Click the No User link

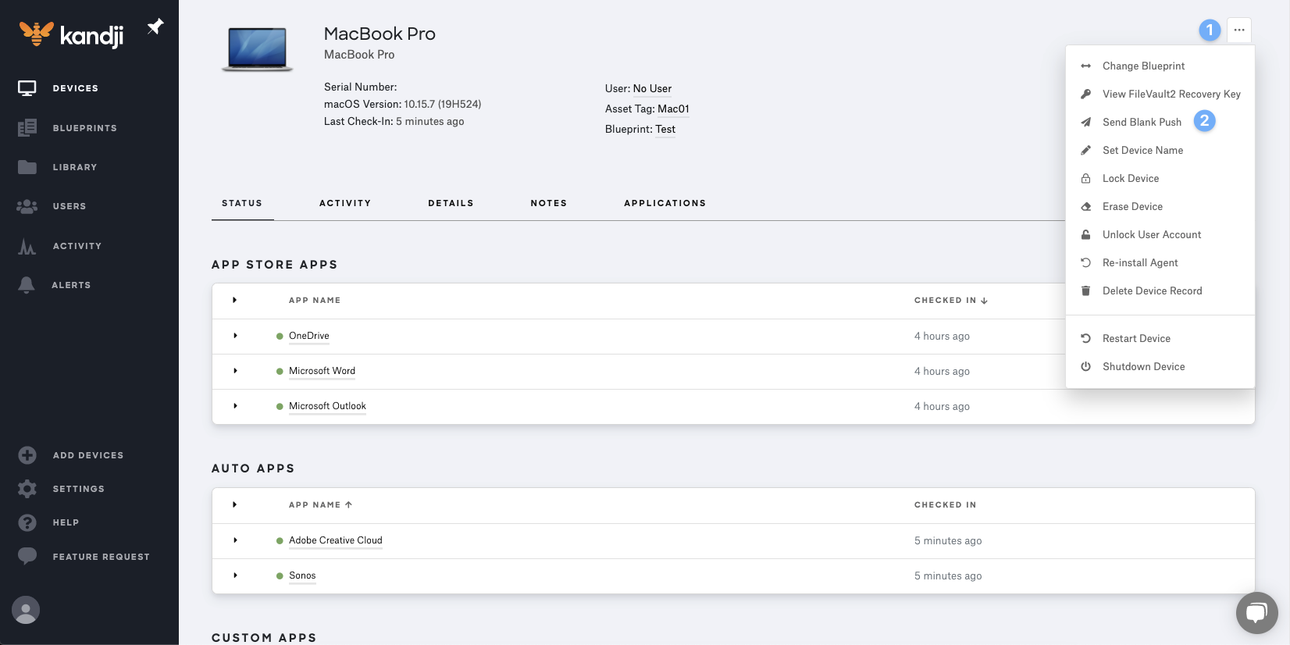pos(652,89)
